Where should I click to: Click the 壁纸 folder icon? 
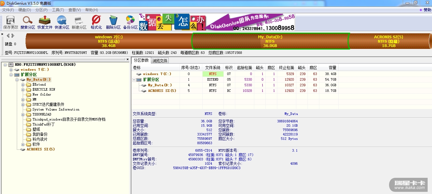coord(29,130)
